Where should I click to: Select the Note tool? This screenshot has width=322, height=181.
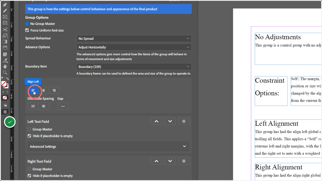click(5, 54)
